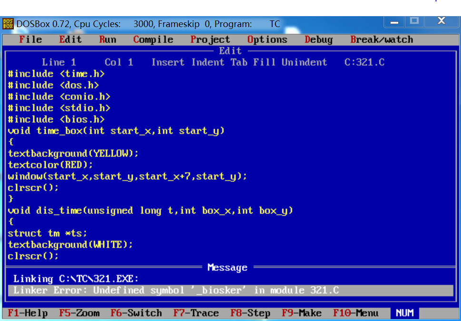The image size is (461, 321).
Task: Click the Linking C:\TC\321.EXE line
Action: (76, 279)
